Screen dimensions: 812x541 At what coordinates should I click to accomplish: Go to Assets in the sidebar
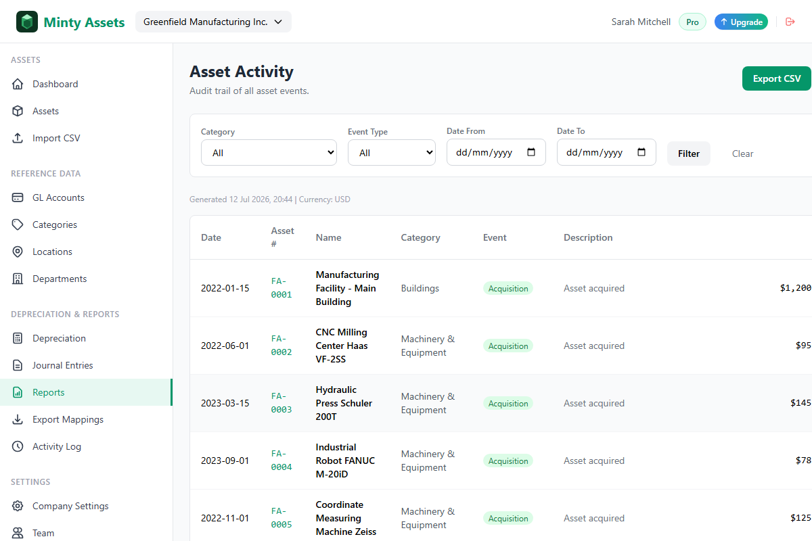pyautogui.click(x=87, y=111)
